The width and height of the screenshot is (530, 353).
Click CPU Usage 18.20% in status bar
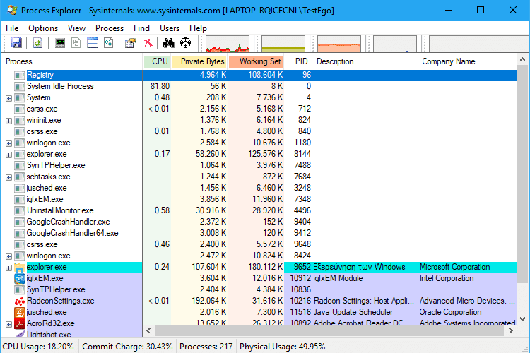click(x=38, y=347)
